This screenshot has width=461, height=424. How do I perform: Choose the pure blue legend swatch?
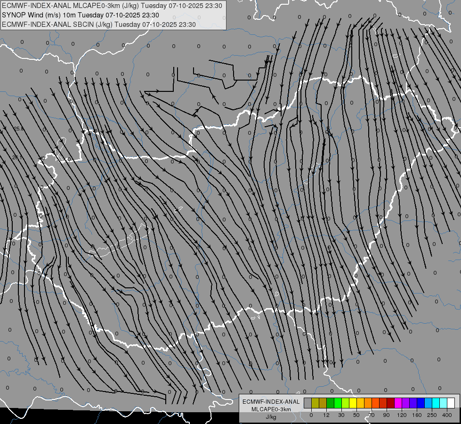421,403
